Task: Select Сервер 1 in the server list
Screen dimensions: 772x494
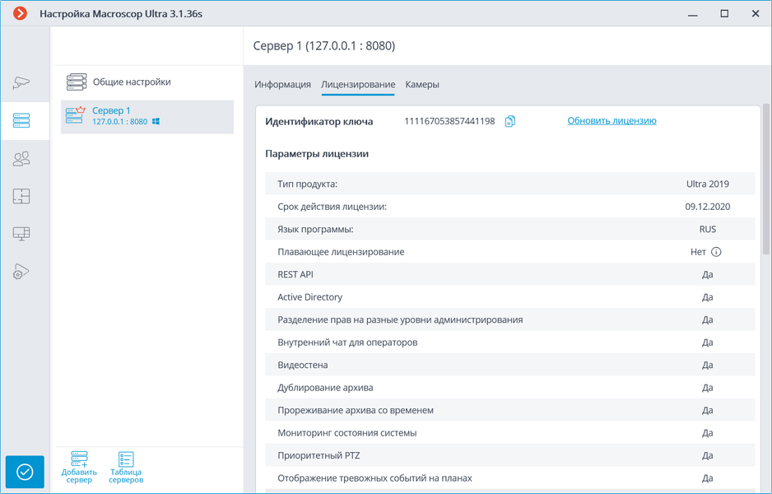Action: point(147,117)
